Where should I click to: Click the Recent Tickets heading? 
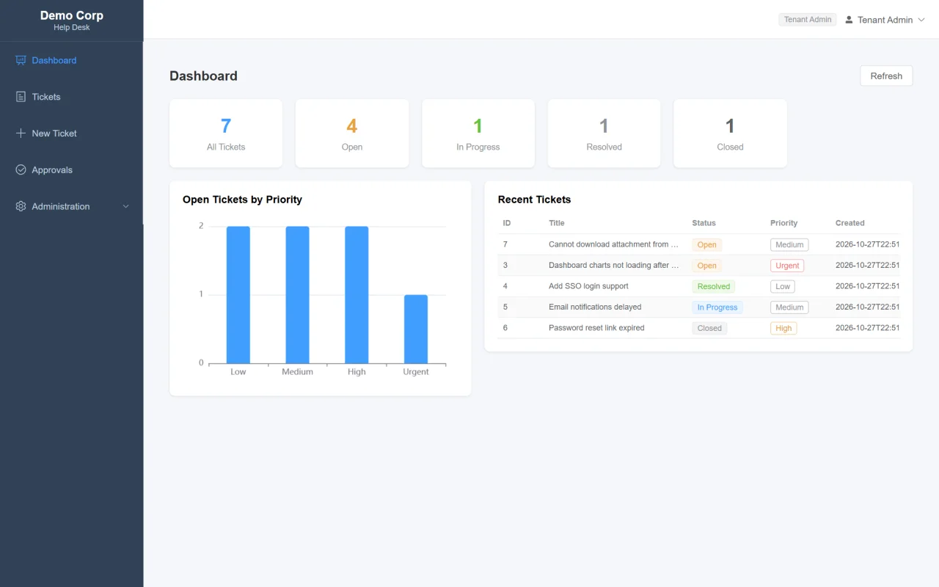coord(534,200)
